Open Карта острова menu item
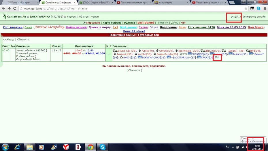268x151 pixels. click(x=112, y=23)
